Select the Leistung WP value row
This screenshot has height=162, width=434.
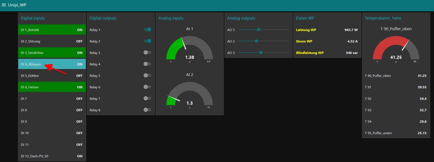(x=327, y=30)
